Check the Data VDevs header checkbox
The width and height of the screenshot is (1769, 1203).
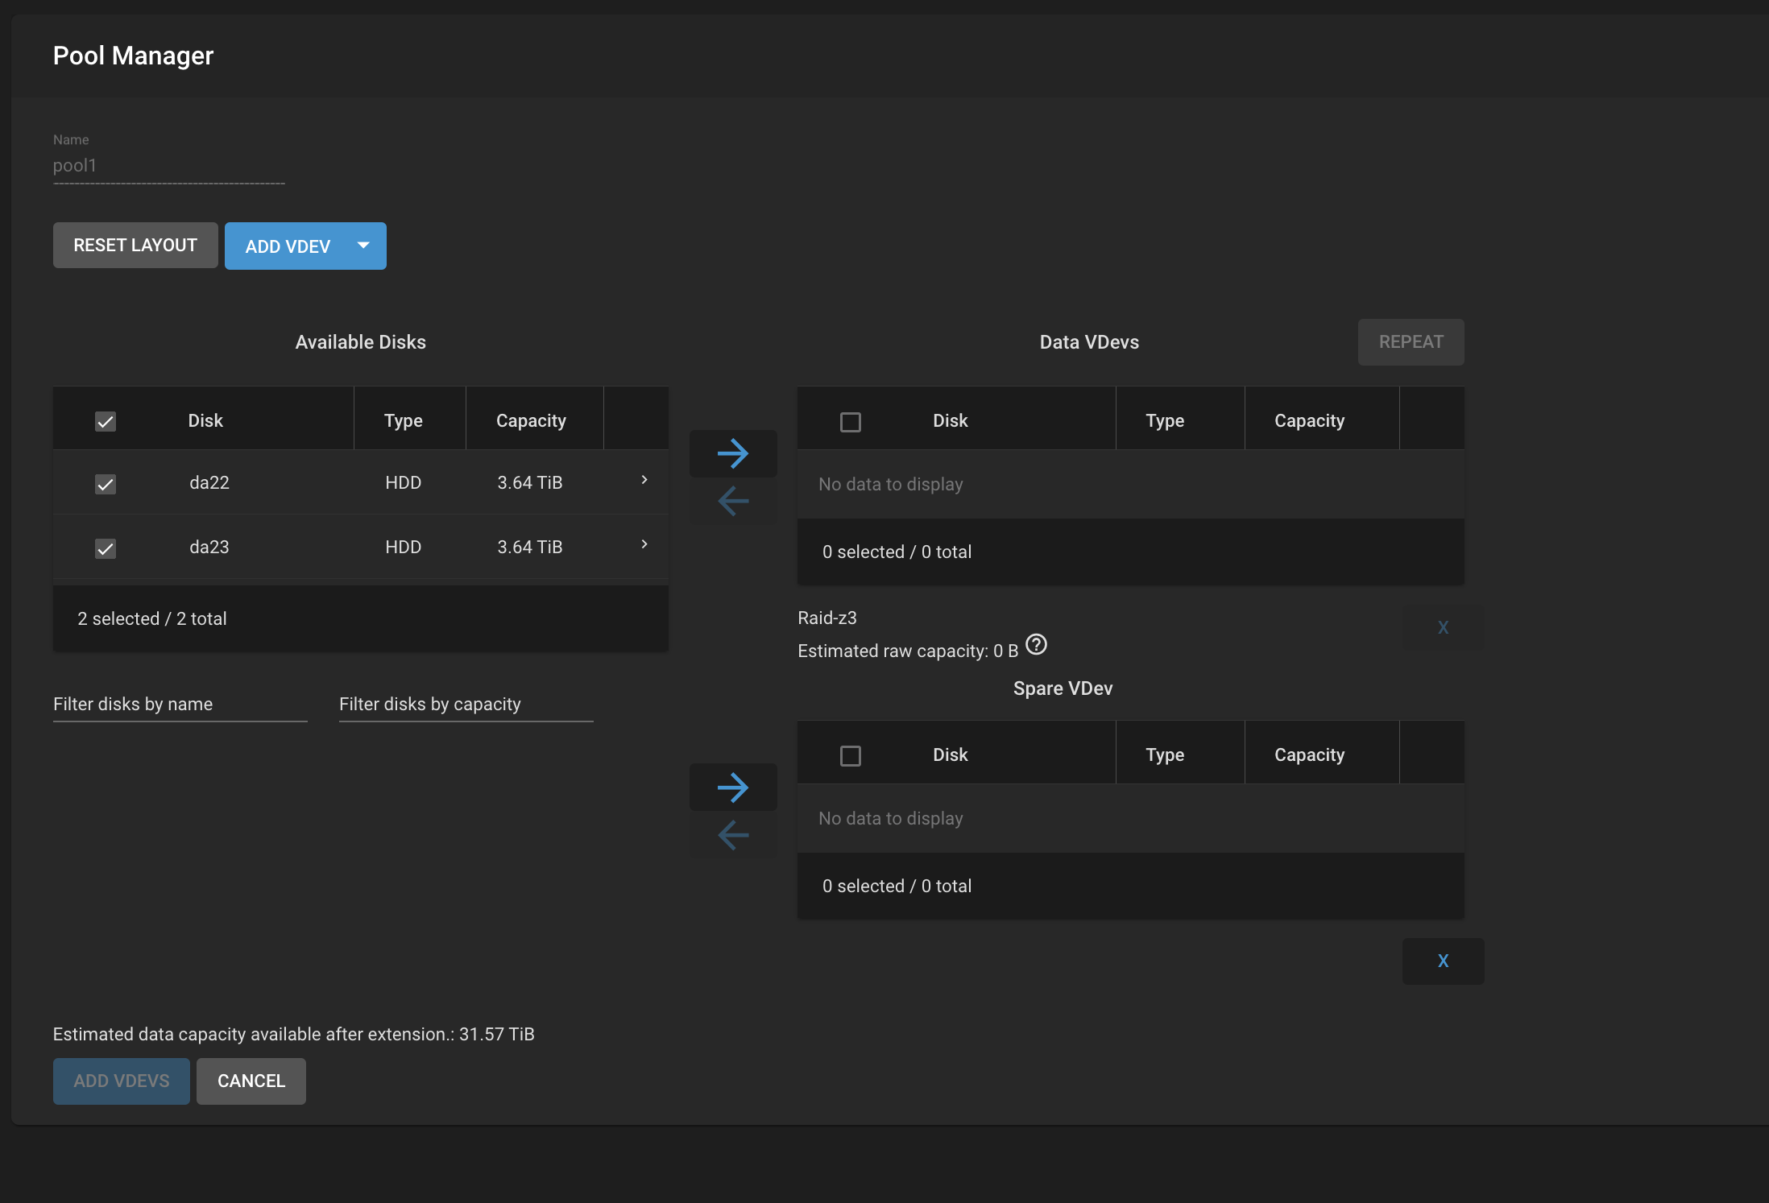[x=850, y=422]
